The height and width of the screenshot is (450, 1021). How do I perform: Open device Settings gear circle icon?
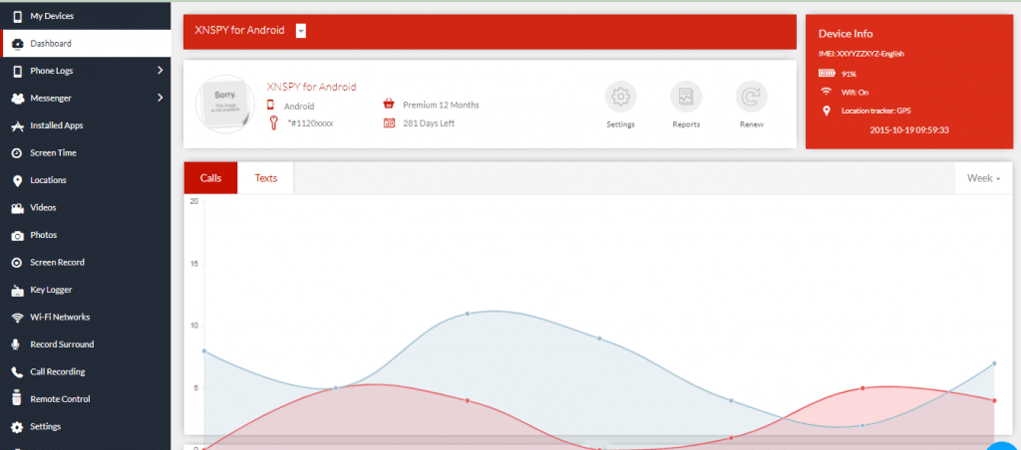coord(620,97)
